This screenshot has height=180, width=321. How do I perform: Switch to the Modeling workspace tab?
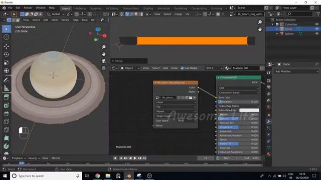pos(80,8)
